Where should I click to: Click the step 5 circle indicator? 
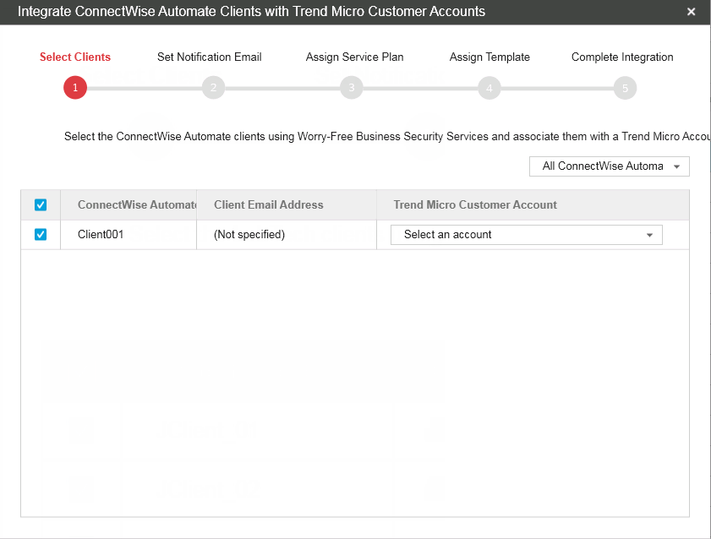coord(625,88)
